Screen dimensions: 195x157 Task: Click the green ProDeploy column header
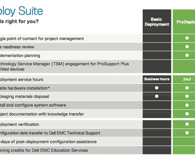pos(184,22)
